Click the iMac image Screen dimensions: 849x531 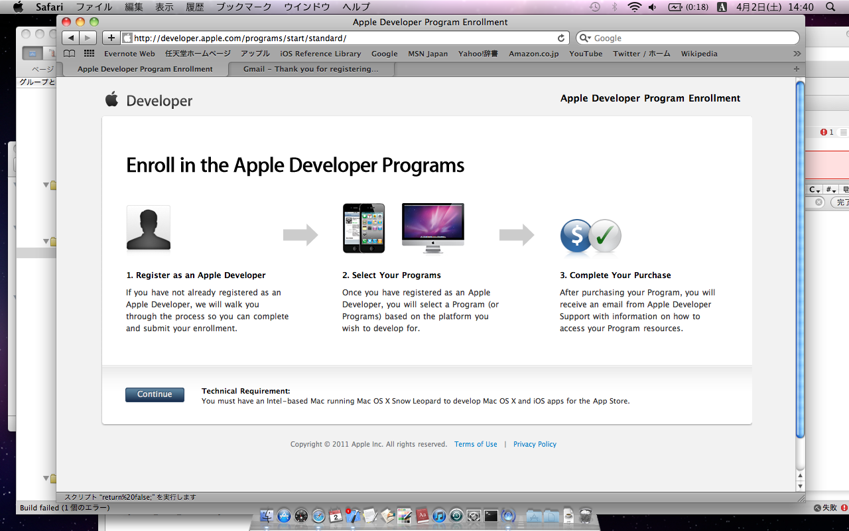pos(433,228)
